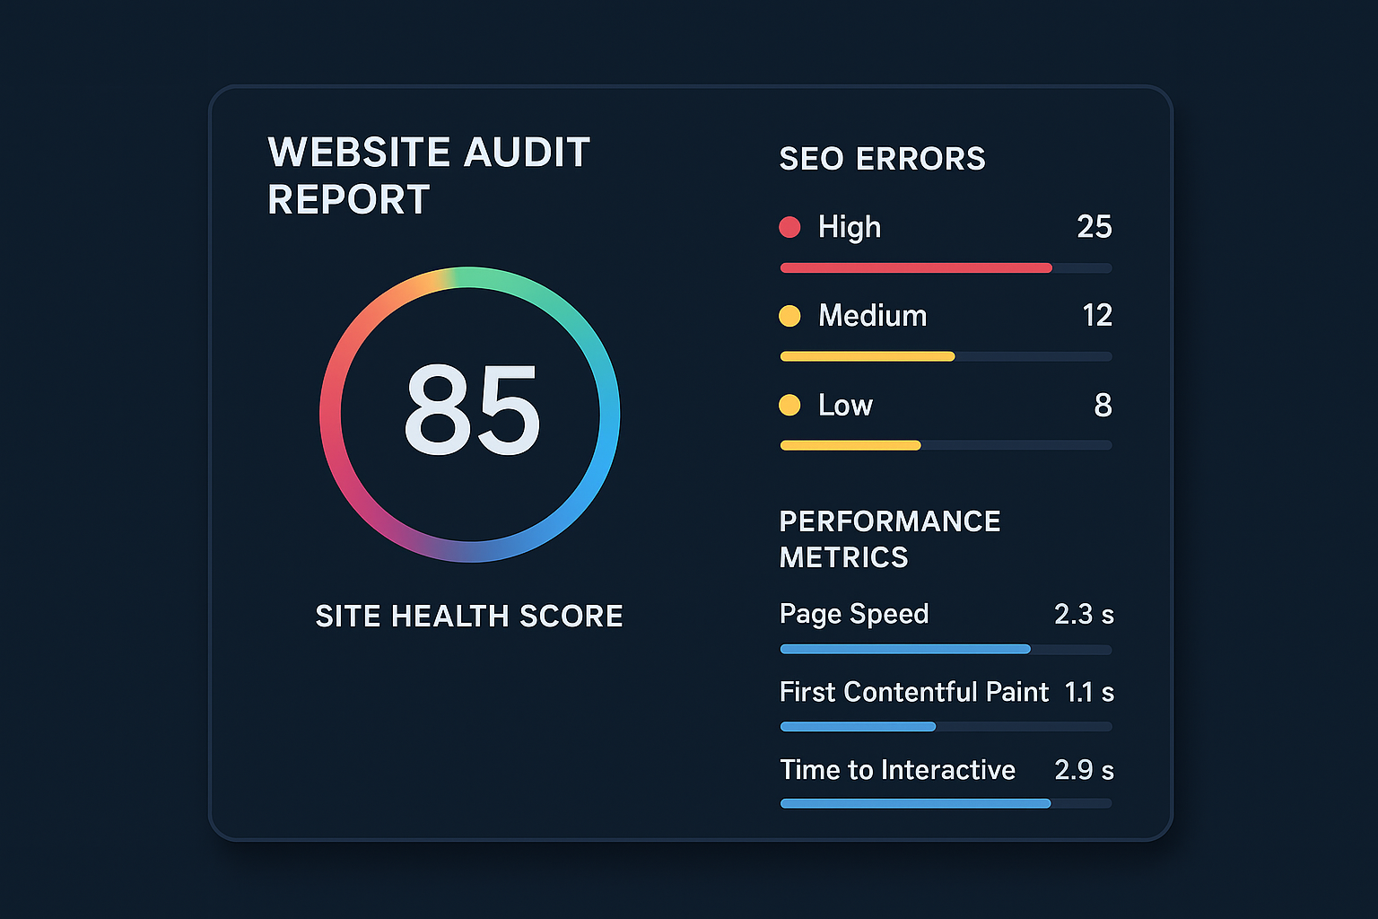This screenshot has height=919, width=1378.
Task: Click the High error count 25
Action: point(1095,227)
